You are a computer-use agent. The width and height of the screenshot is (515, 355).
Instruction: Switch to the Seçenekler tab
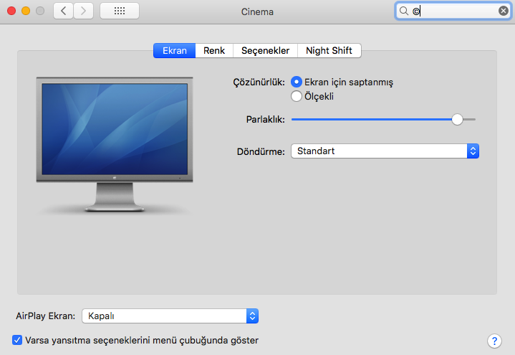click(265, 51)
